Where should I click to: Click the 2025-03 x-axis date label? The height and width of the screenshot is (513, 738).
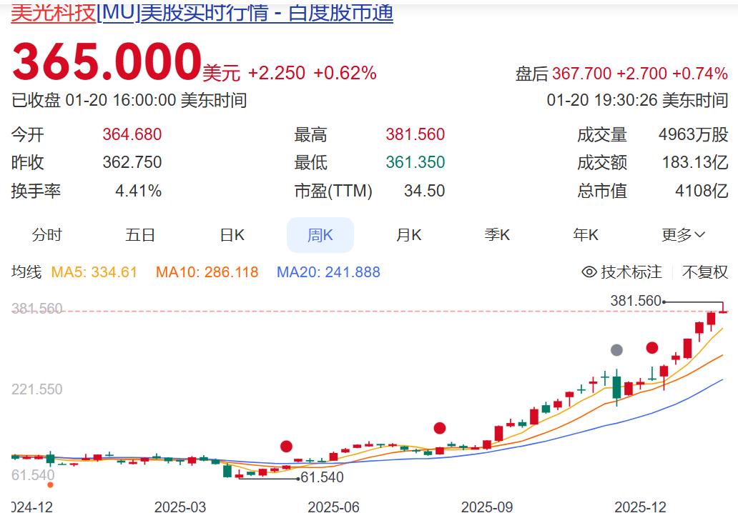pos(180,507)
